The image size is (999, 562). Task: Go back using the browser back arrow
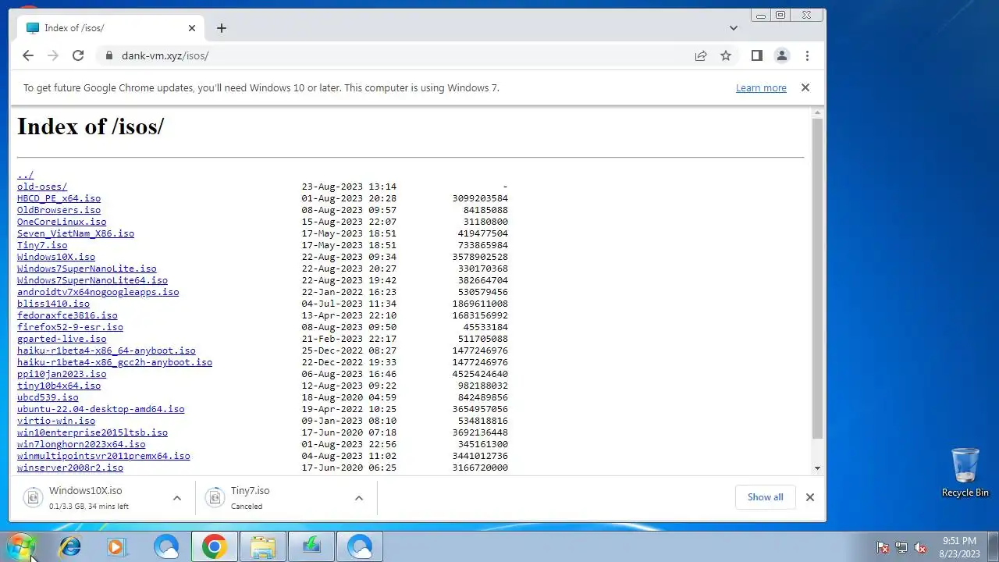(28, 55)
